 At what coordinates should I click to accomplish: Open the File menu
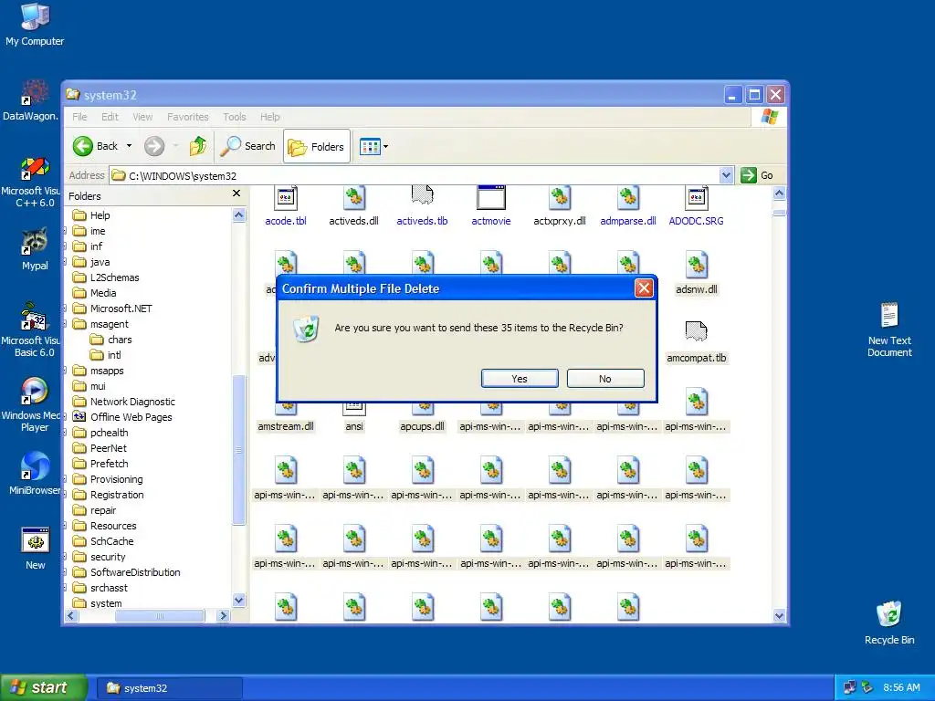[79, 117]
